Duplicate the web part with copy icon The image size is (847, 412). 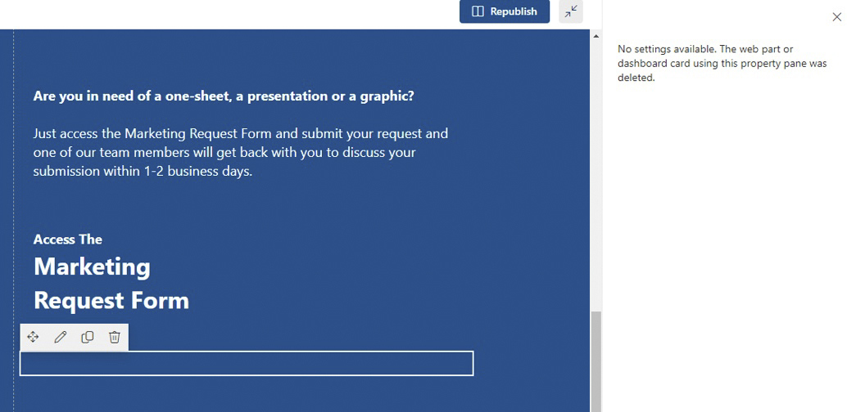[x=87, y=337]
